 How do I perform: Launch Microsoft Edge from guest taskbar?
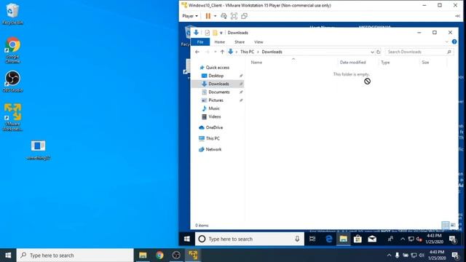click(x=328, y=239)
